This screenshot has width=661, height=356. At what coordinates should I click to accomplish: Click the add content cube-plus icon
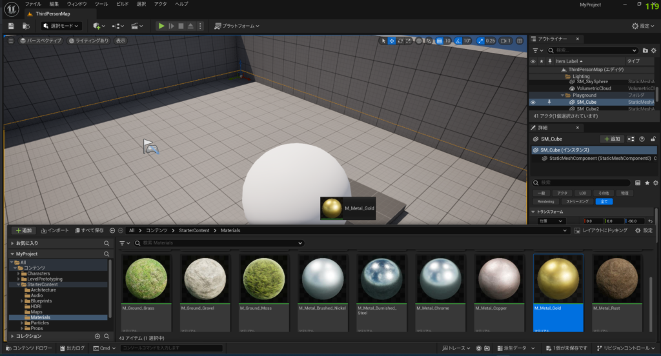[x=97, y=26]
